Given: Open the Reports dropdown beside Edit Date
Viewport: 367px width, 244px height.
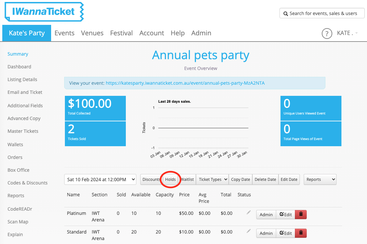Looking at the screenshot, I should point(320,179).
